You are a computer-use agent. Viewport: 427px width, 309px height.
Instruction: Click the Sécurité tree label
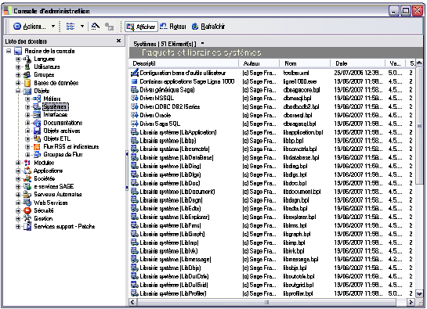[44, 210]
